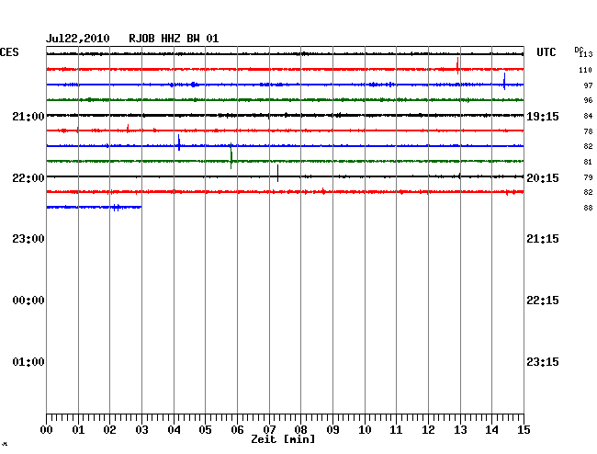Click the DC value 84
The image size is (597, 454).
[x=588, y=116]
